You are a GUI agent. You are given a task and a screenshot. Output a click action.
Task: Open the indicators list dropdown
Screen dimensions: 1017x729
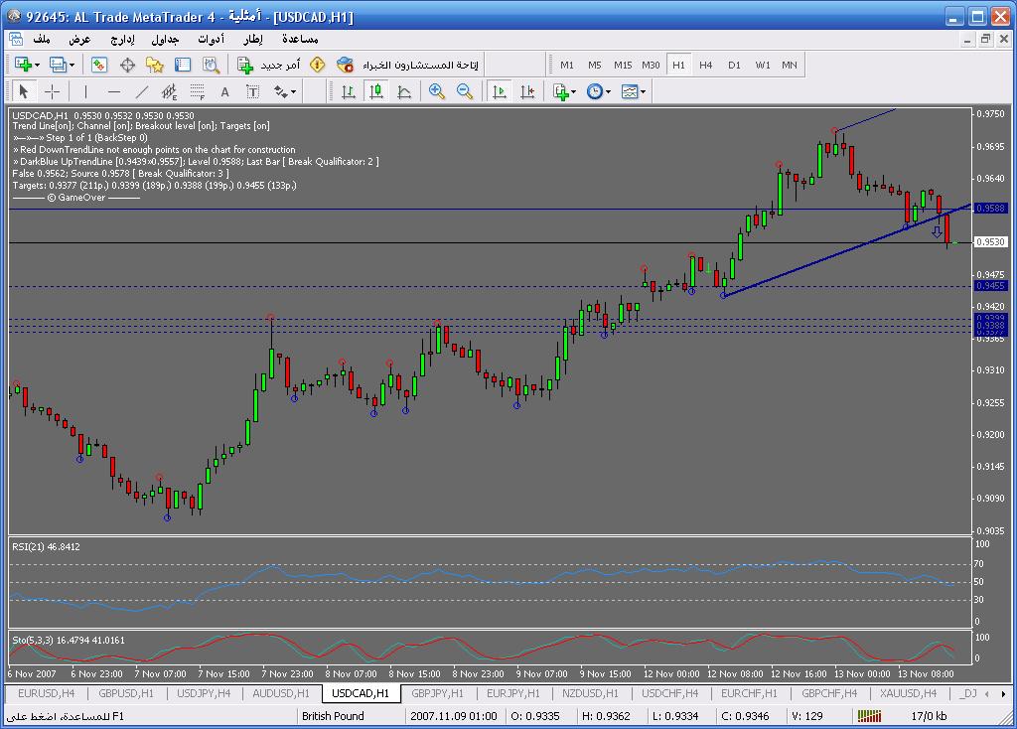[574, 91]
